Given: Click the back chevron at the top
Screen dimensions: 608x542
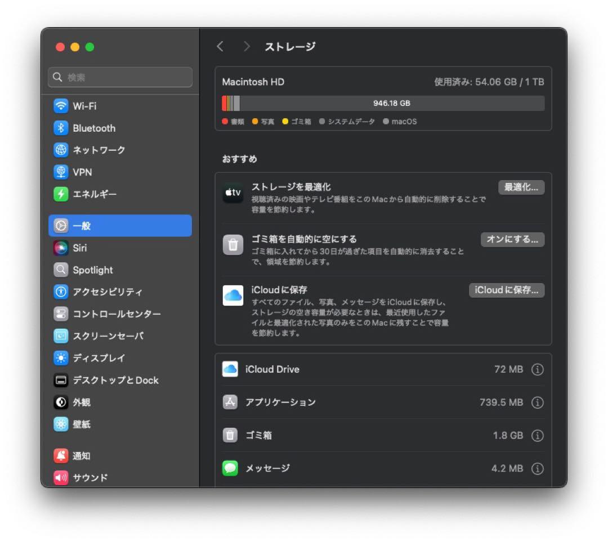Looking at the screenshot, I should [x=220, y=47].
